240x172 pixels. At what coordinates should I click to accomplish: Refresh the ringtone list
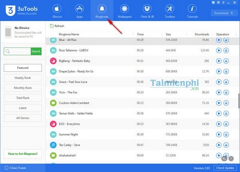(x=57, y=26)
